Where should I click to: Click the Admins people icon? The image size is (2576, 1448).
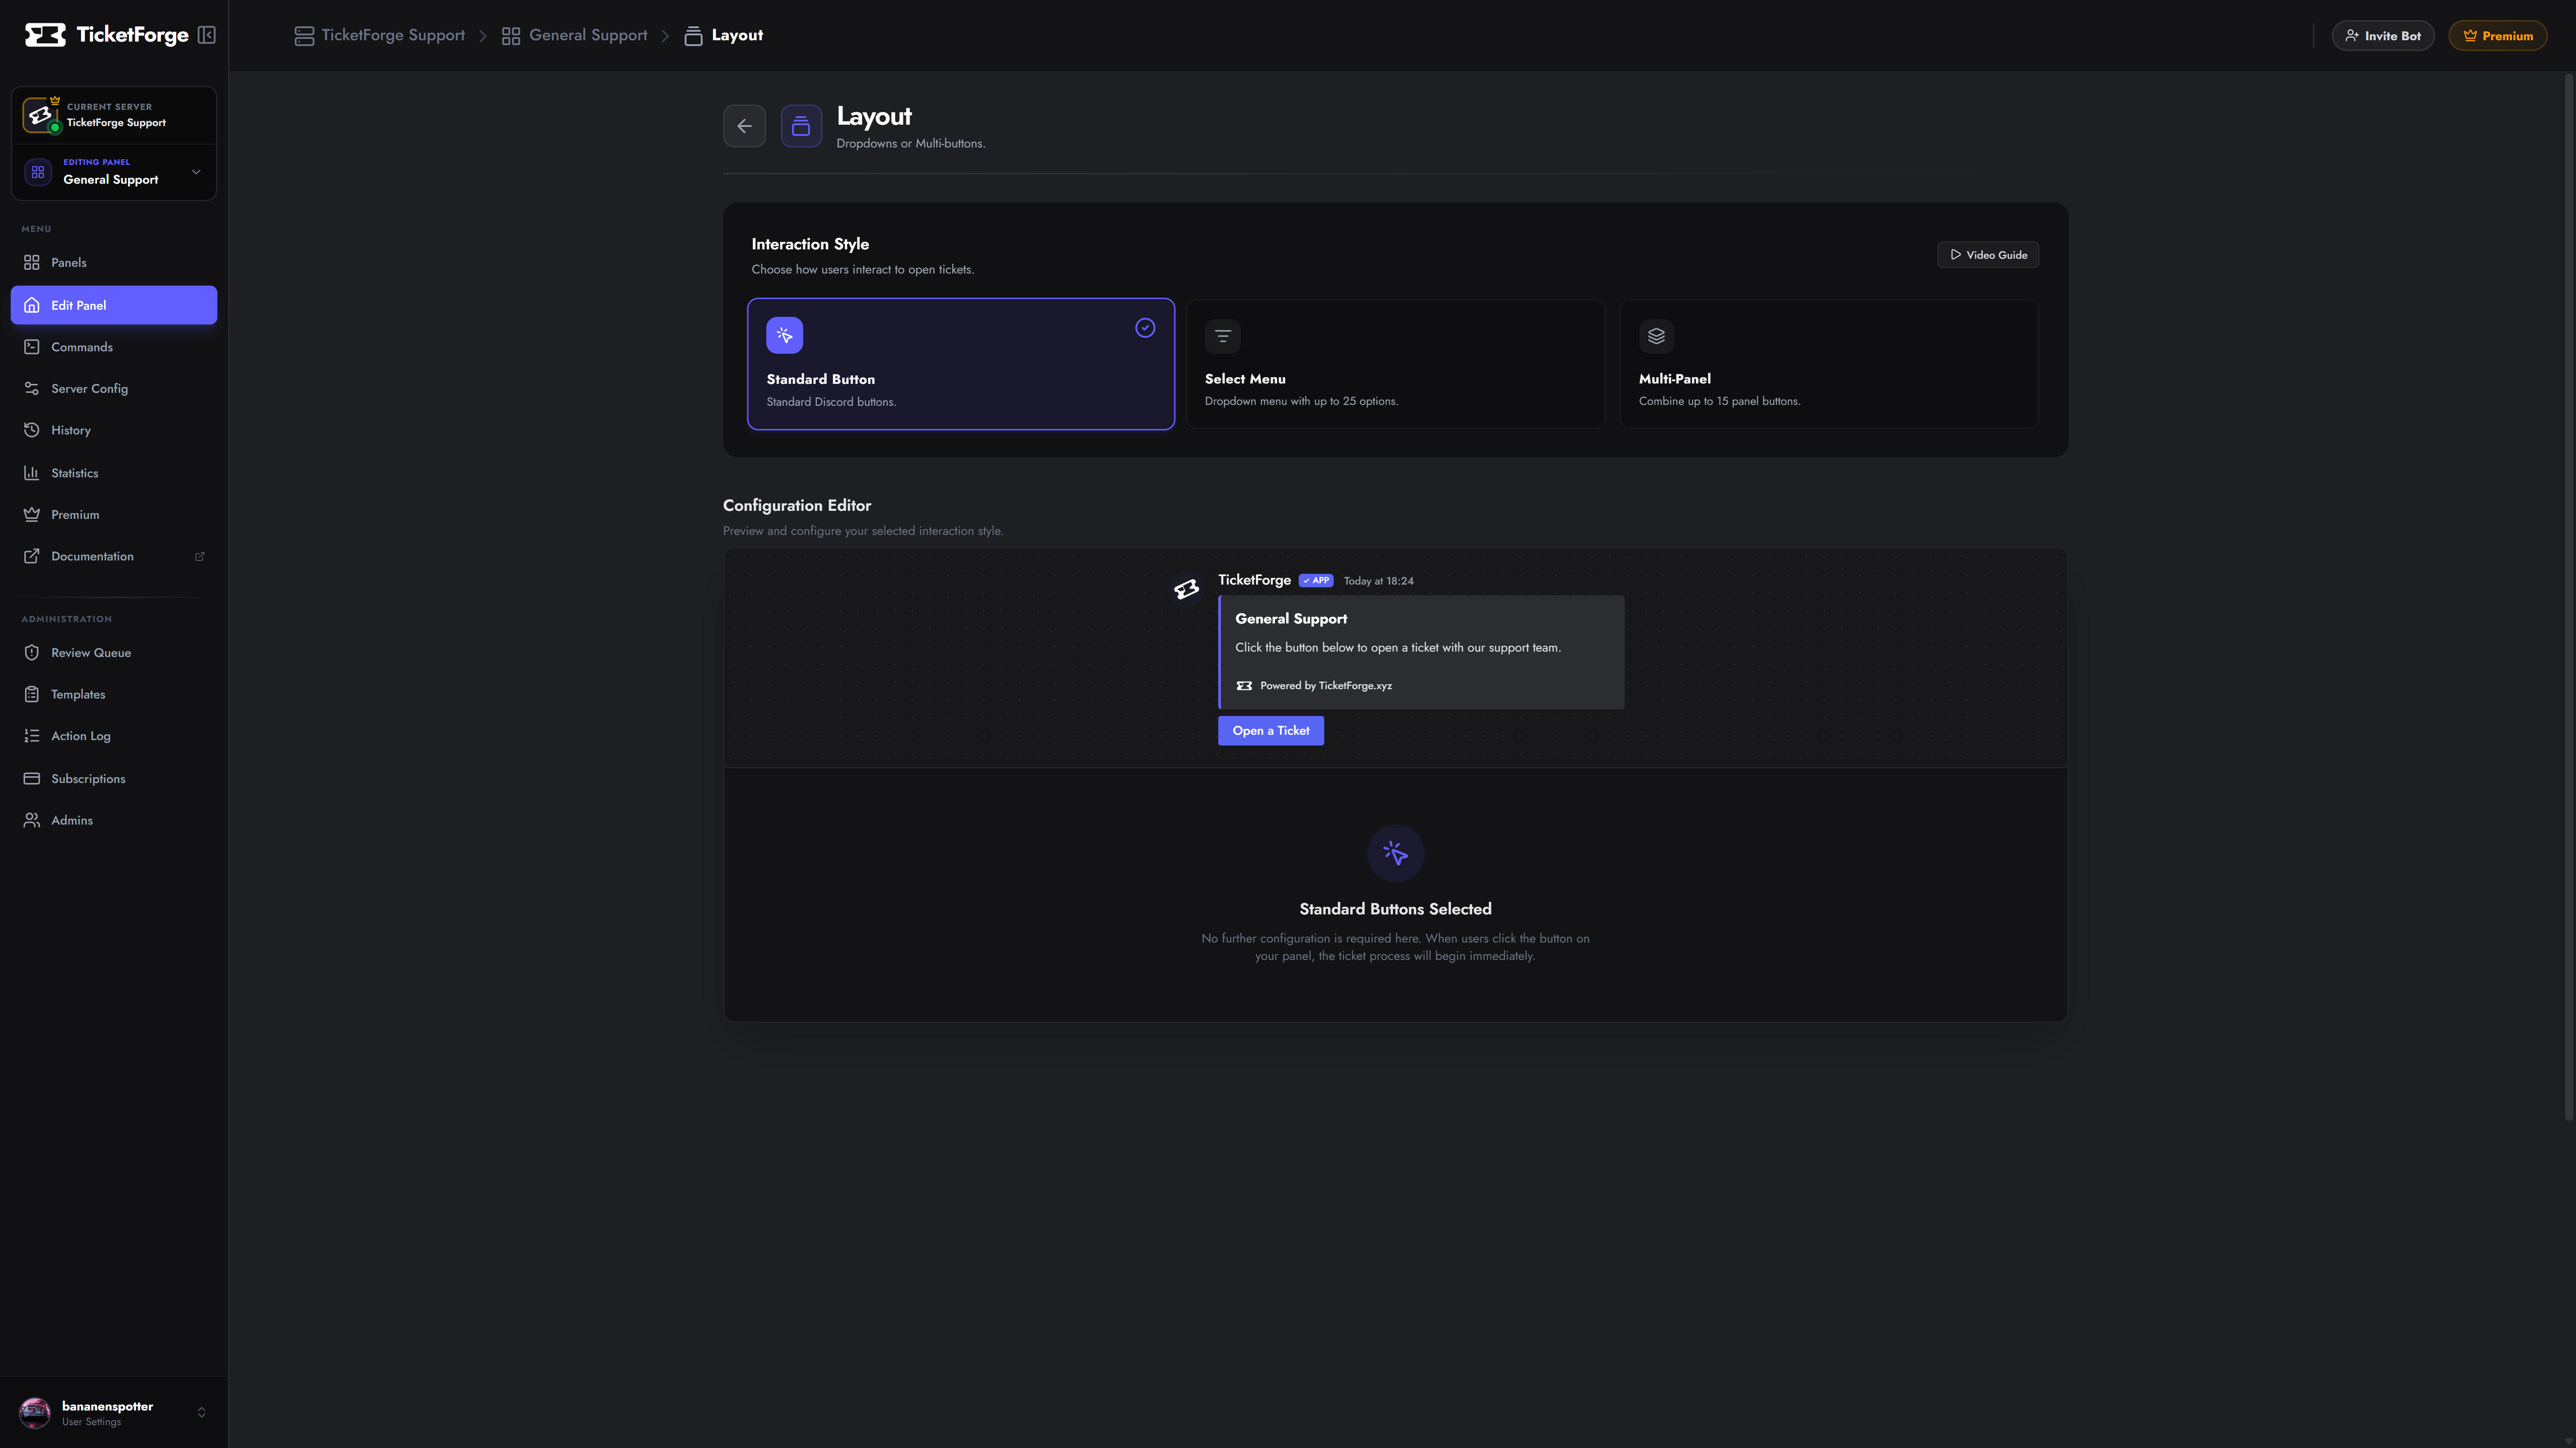32,821
